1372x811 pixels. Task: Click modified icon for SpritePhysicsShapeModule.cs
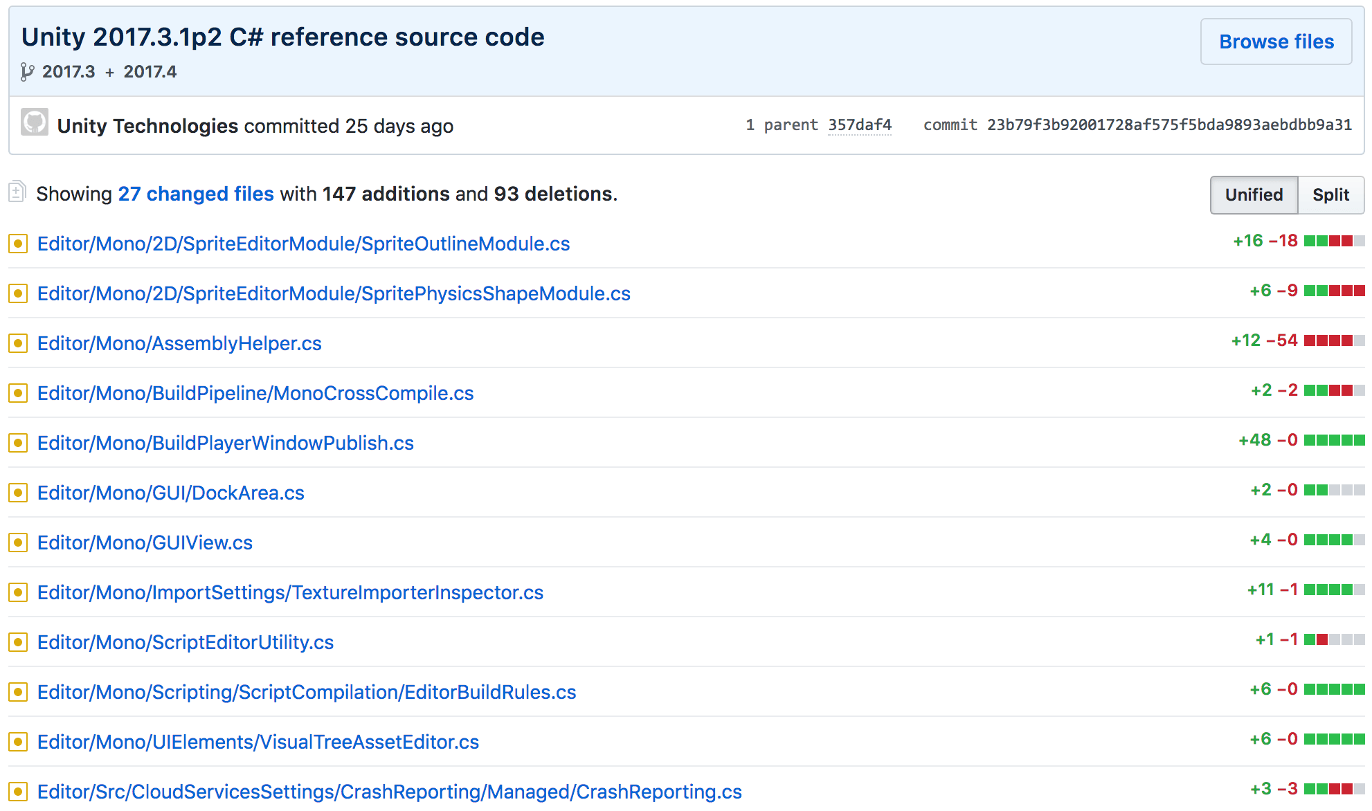click(18, 293)
